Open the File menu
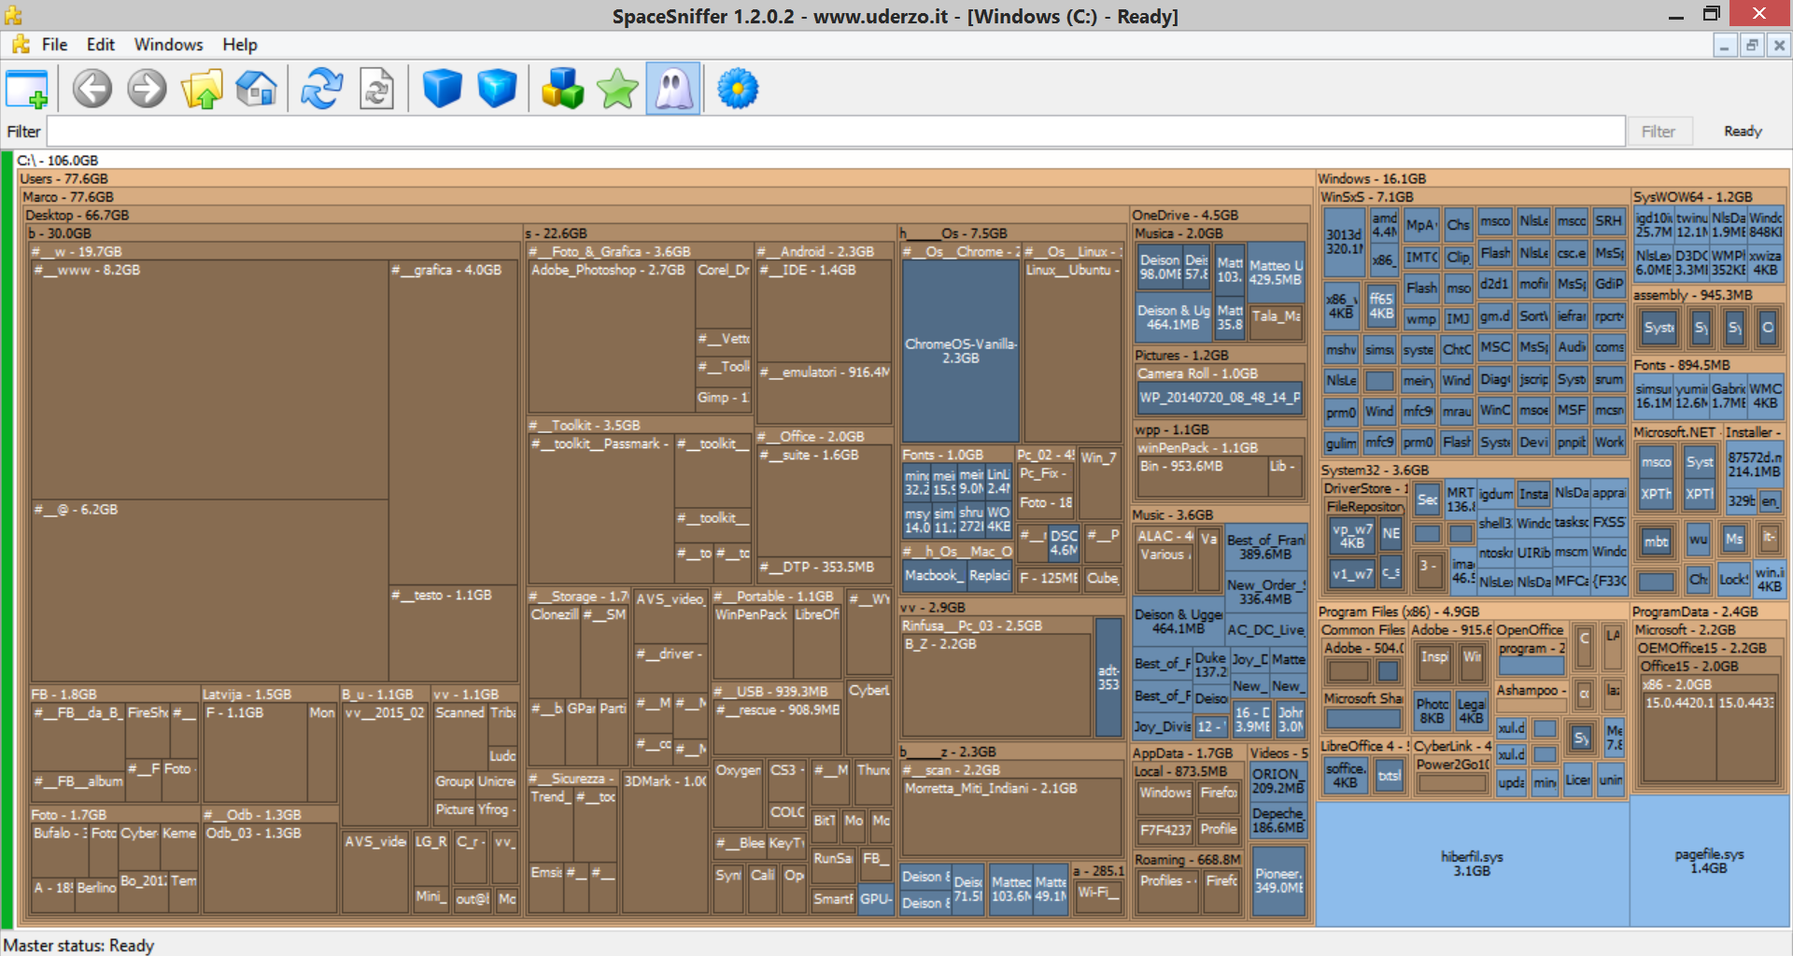 55,45
